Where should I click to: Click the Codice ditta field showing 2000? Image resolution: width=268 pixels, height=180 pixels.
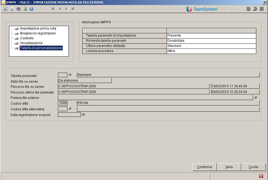63,103
